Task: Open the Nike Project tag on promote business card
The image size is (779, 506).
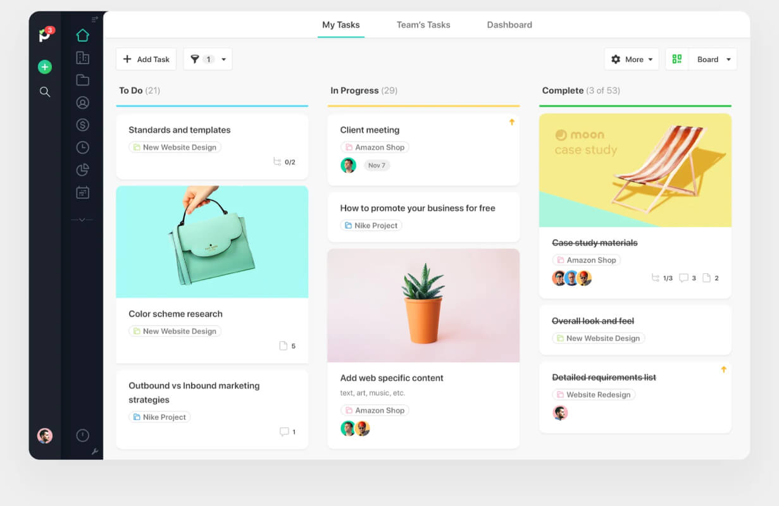Action: coord(371,225)
